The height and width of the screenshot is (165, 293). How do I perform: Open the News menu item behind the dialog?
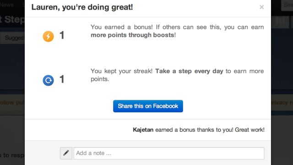(x=7, y=5)
